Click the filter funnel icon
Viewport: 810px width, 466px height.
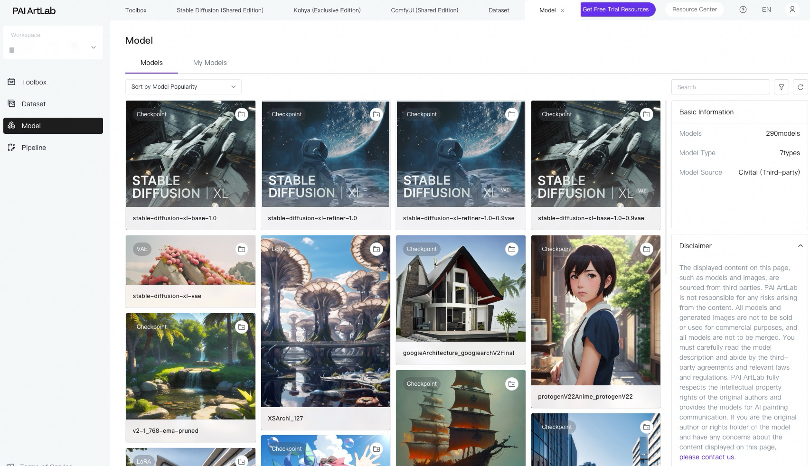(x=782, y=87)
